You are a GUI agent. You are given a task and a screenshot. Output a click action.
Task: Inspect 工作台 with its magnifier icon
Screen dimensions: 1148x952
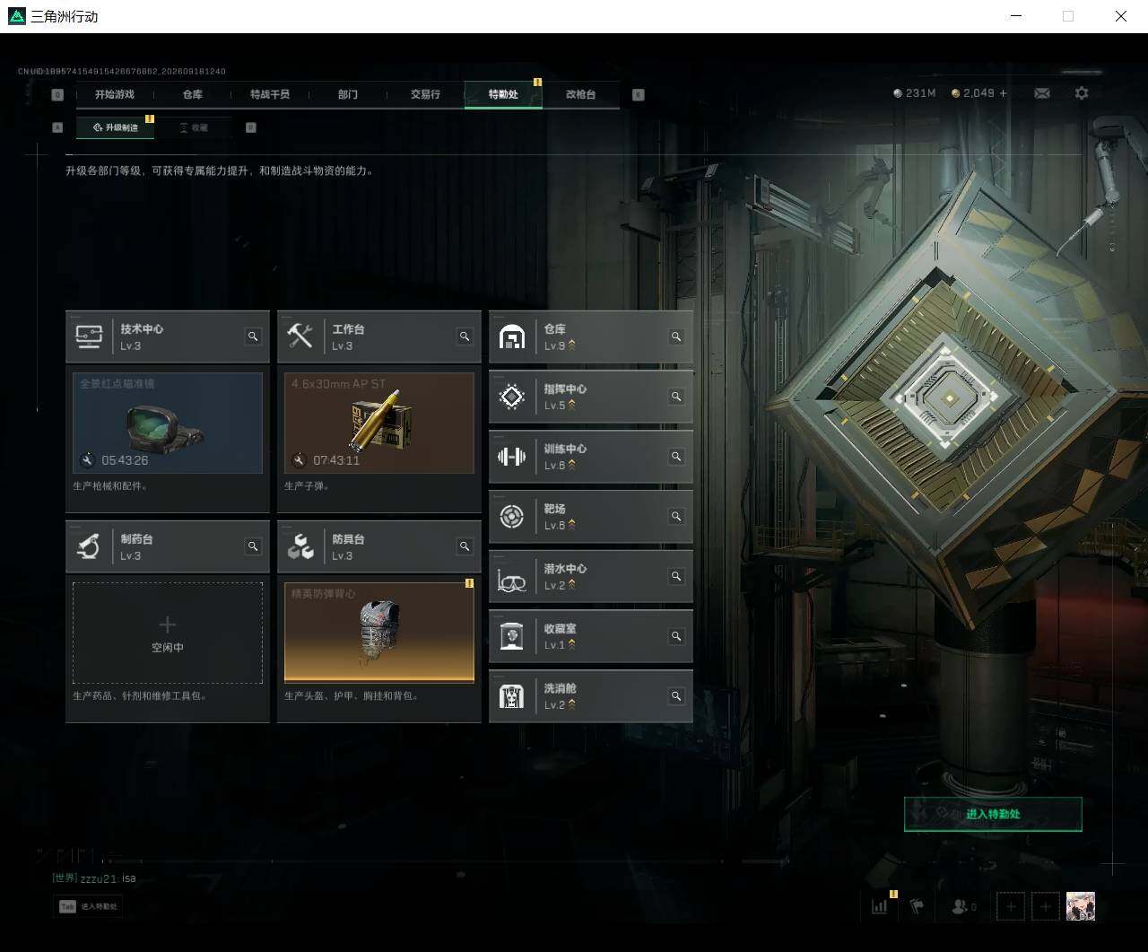tap(465, 336)
